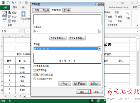The width and height of the screenshot is (140, 103).
Task: Open theme Fonts (字体) menu
Action: [13, 17]
